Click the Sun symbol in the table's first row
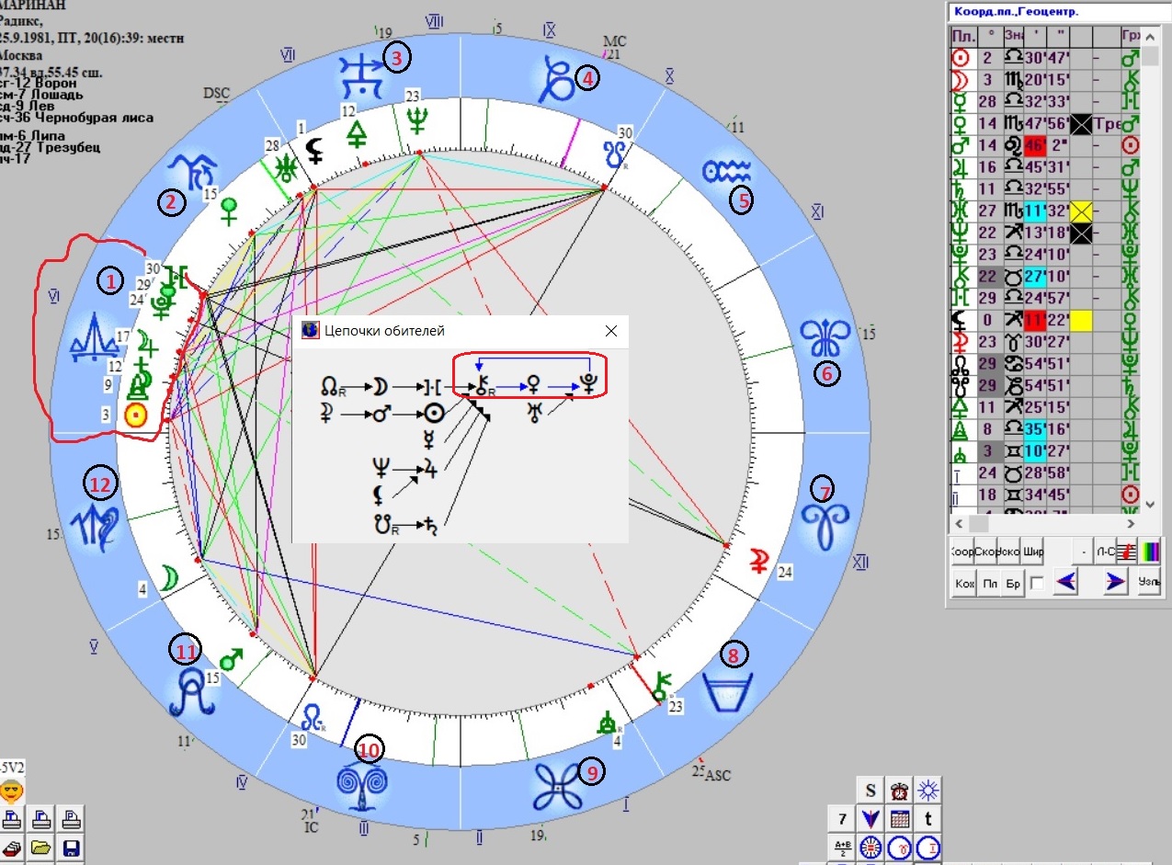This screenshot has height=865, width=1172. point(961,56)
